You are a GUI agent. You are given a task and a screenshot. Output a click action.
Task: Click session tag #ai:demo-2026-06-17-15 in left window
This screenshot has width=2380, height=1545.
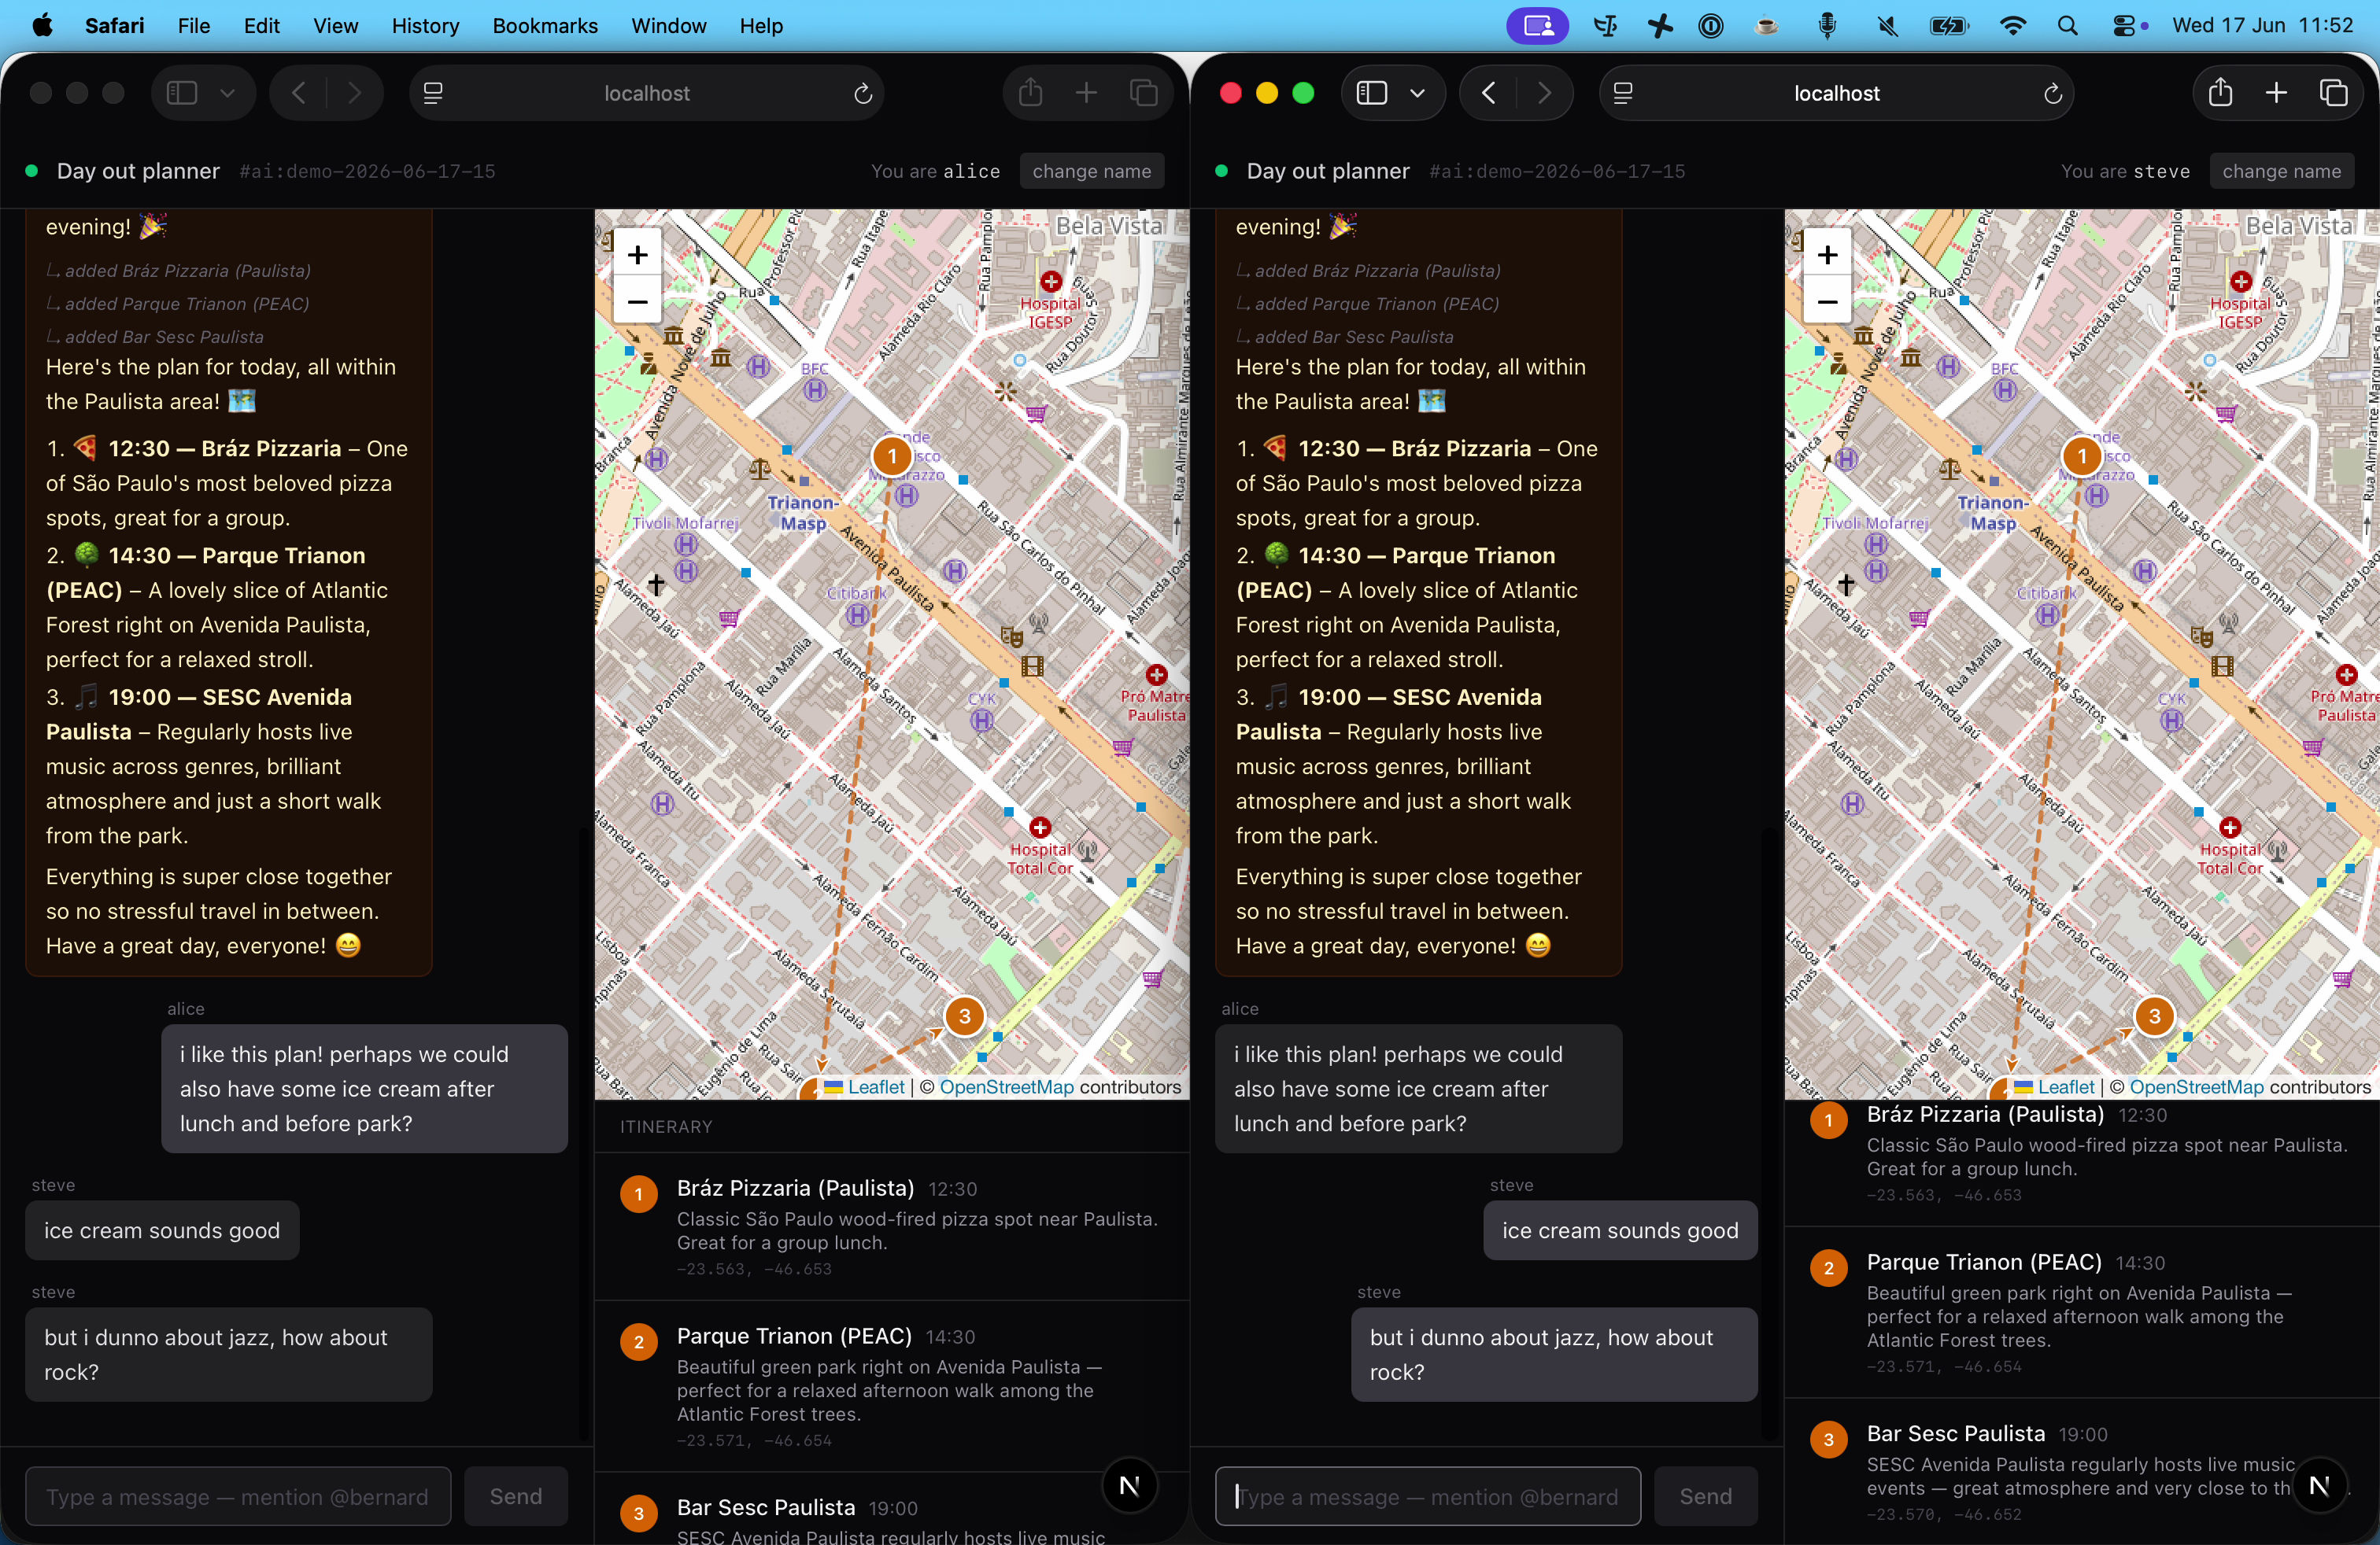pos(367,171)
